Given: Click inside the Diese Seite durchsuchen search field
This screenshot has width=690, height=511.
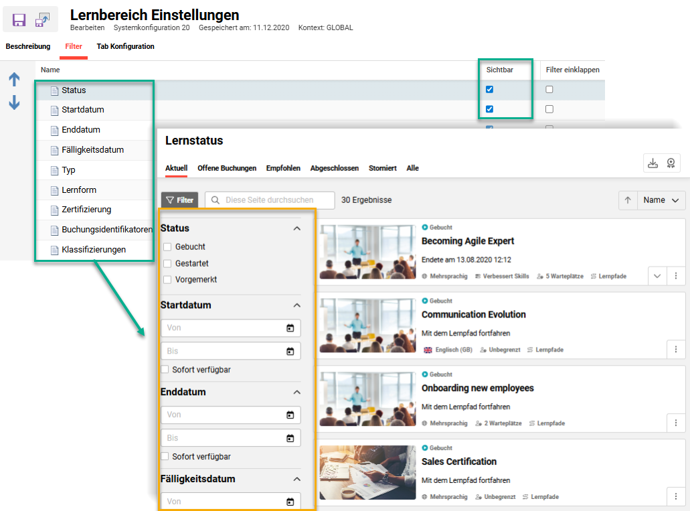Looking at the screenshot, I should click(x=268, y=200).
